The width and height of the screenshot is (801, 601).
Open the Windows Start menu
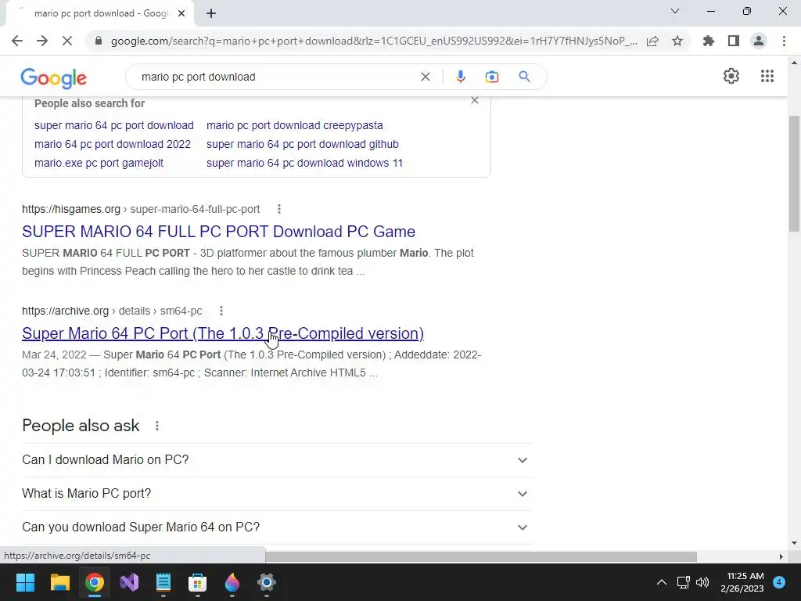pos(25,582)
